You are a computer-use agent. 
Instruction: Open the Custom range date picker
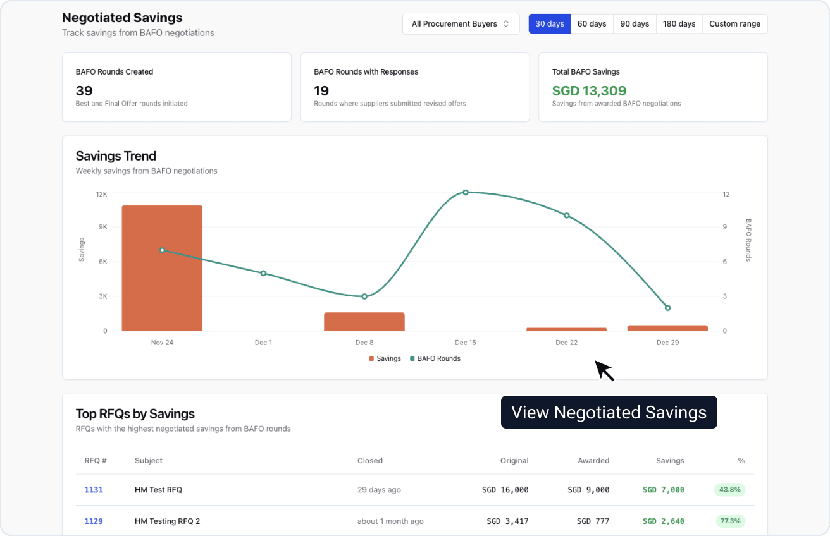(734, 23)
